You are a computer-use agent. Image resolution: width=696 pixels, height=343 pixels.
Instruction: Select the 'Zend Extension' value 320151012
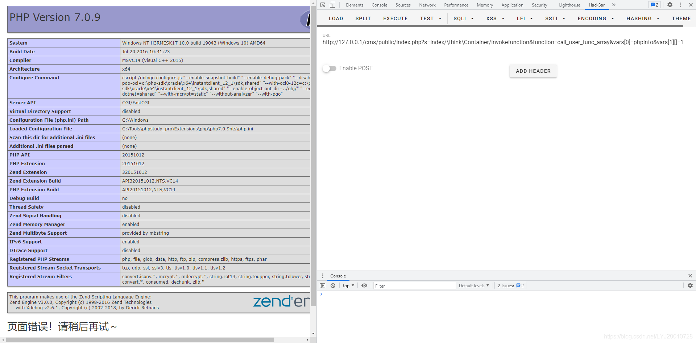tap(134, 172)
